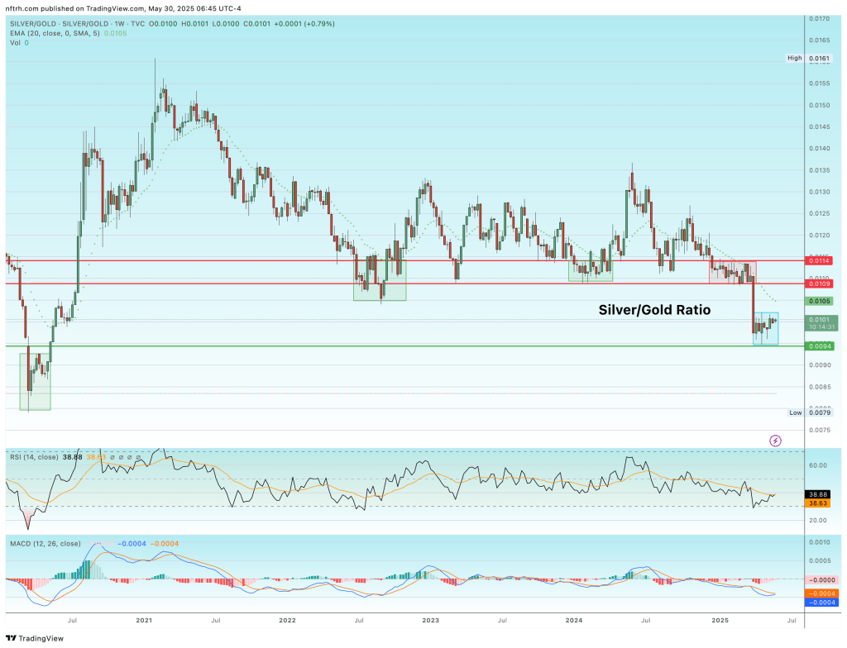Click the black RSI 38.88 value tag
The height and width of the screenshot is (648, 847).
820,493
